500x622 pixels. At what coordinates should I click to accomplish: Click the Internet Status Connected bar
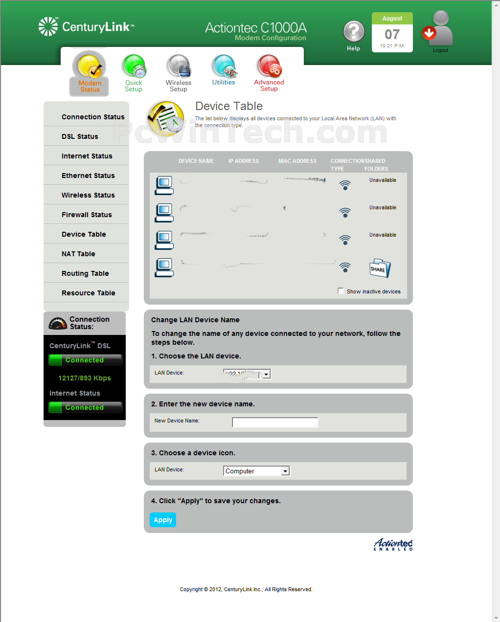(85, 407)
